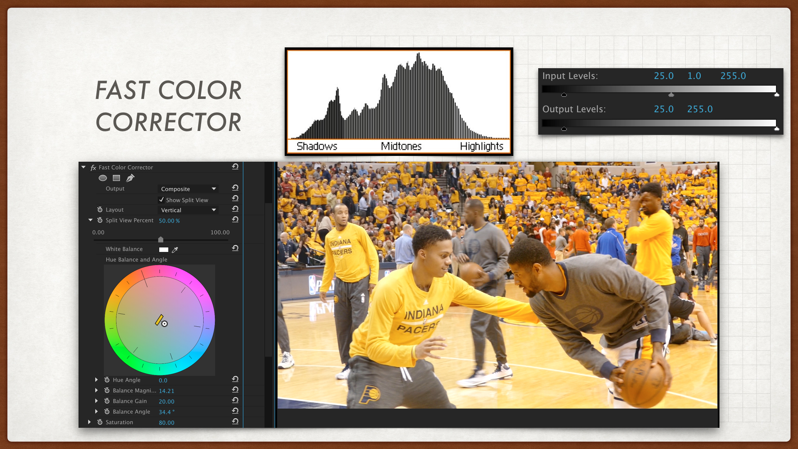The width and height of the screenshot is (798, 449).
Task: Click the Split View Percent slider handle
Action: pyautogui.click(x=161, y=239)
